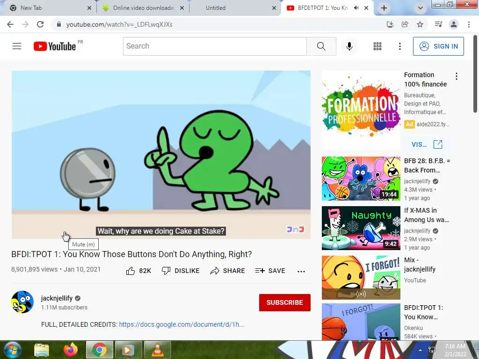This screenshot has height=359, width=479.
Task: Open Windows Media Player taskbar icon
Action: pyautogui.click(x=128, y=350)
